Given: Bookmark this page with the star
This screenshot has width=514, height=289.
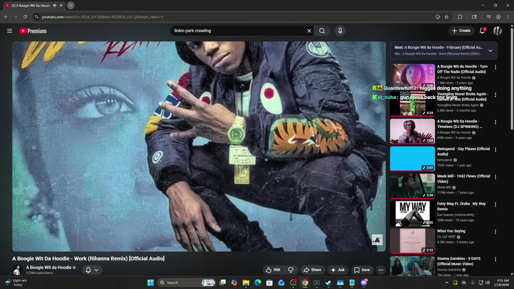Looking at the screenshot, I should coord(447,17).
